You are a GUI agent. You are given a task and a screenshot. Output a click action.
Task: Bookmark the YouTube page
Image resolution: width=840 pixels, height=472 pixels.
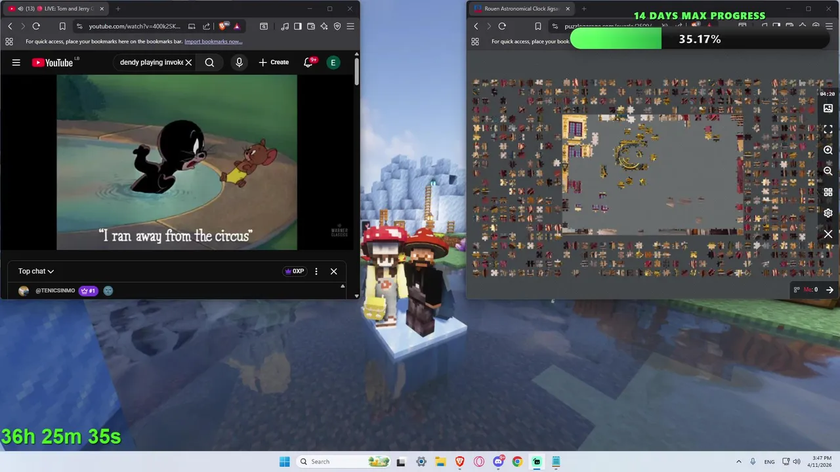coord(62,26)
